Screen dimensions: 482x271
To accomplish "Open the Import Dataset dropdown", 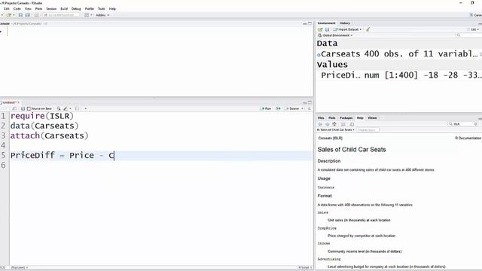I will coord(347,29).
